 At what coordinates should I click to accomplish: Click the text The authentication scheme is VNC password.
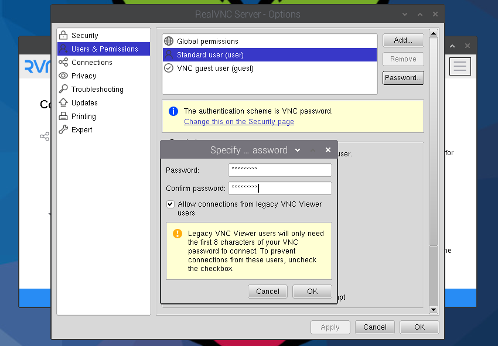[x=258, y=111]
